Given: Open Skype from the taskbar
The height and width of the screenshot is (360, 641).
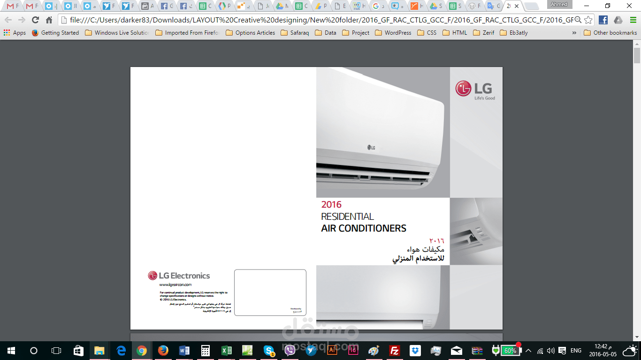Looking at the screenshot, I should coord(269,351).
